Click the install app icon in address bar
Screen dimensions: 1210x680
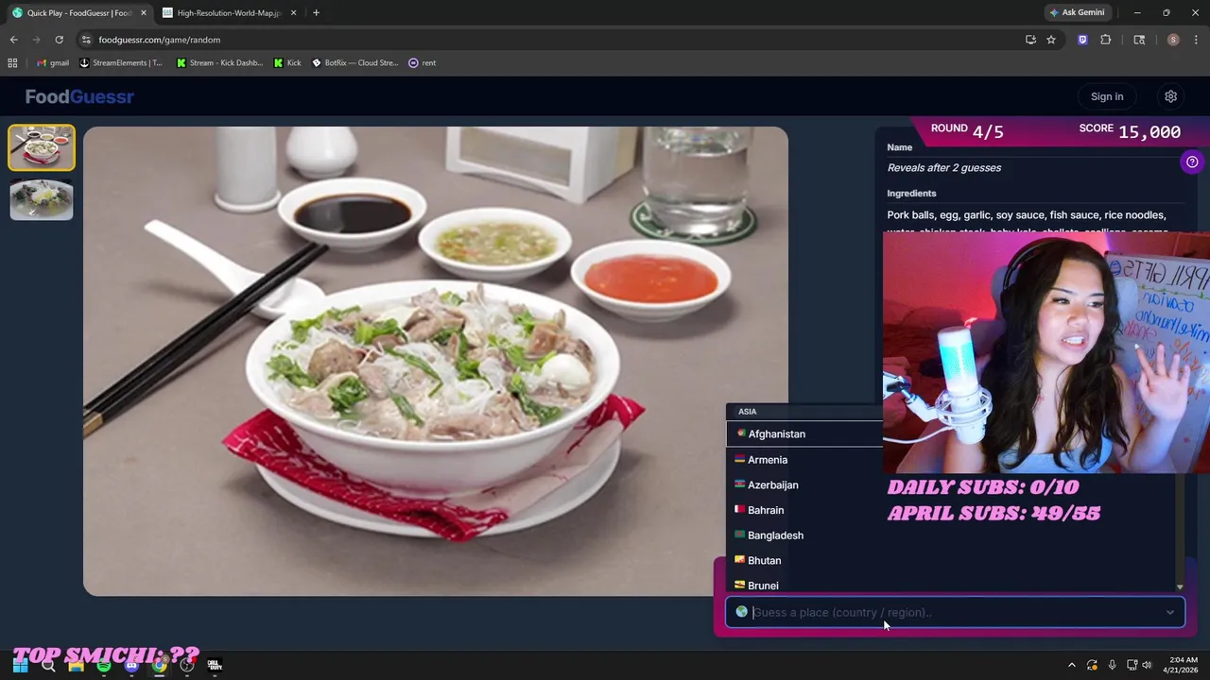coord(1030,40)
